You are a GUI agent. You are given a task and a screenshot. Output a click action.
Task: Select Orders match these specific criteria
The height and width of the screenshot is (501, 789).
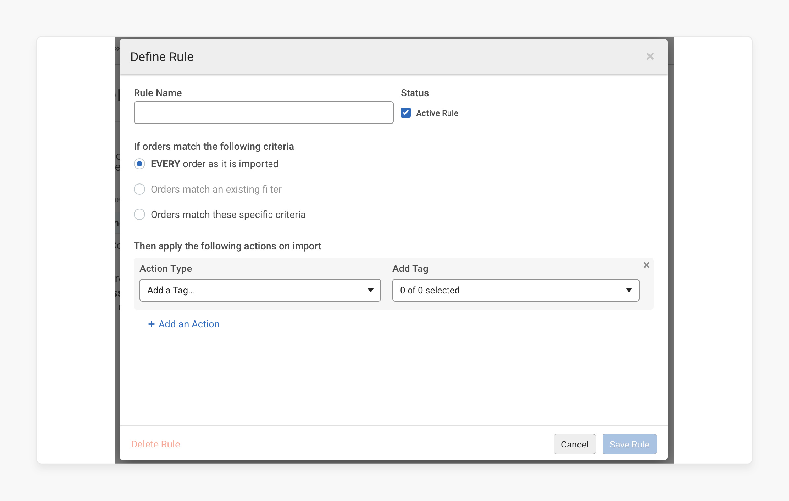pyautogui.click(x=139, y=214)
